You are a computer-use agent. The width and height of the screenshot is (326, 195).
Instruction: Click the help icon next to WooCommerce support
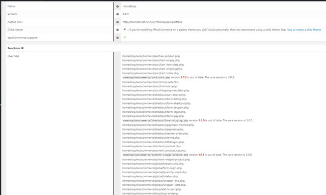coord(118,38)
